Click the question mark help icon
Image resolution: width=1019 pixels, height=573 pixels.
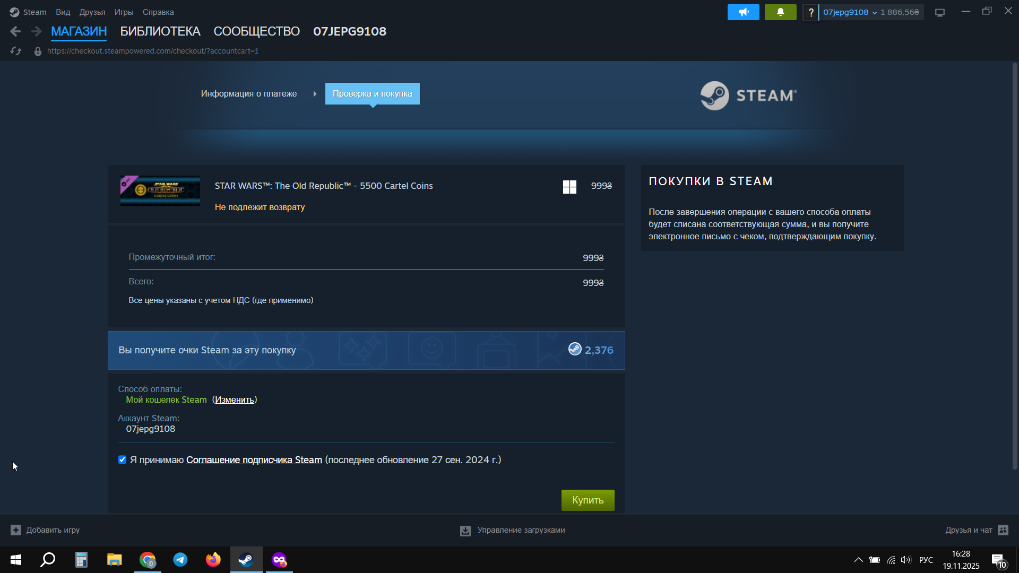tap(810, 12)
